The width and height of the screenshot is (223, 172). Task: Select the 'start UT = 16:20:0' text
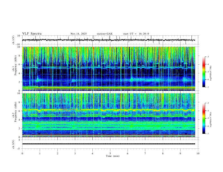[x=136, y=34]
